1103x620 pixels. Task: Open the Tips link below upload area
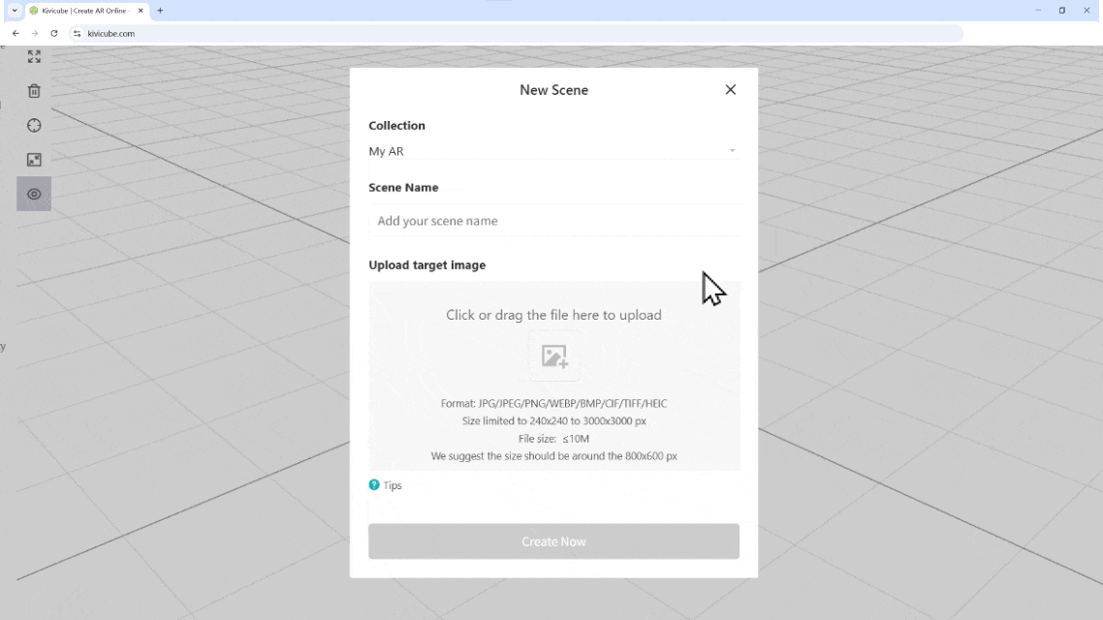(393, 485)
